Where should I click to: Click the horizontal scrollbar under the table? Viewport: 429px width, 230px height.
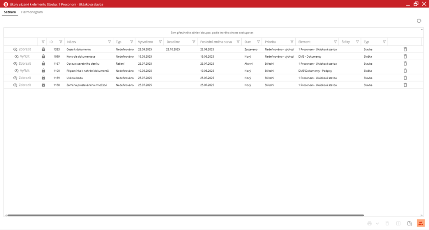pyautogui.click(x=184, y=215)
